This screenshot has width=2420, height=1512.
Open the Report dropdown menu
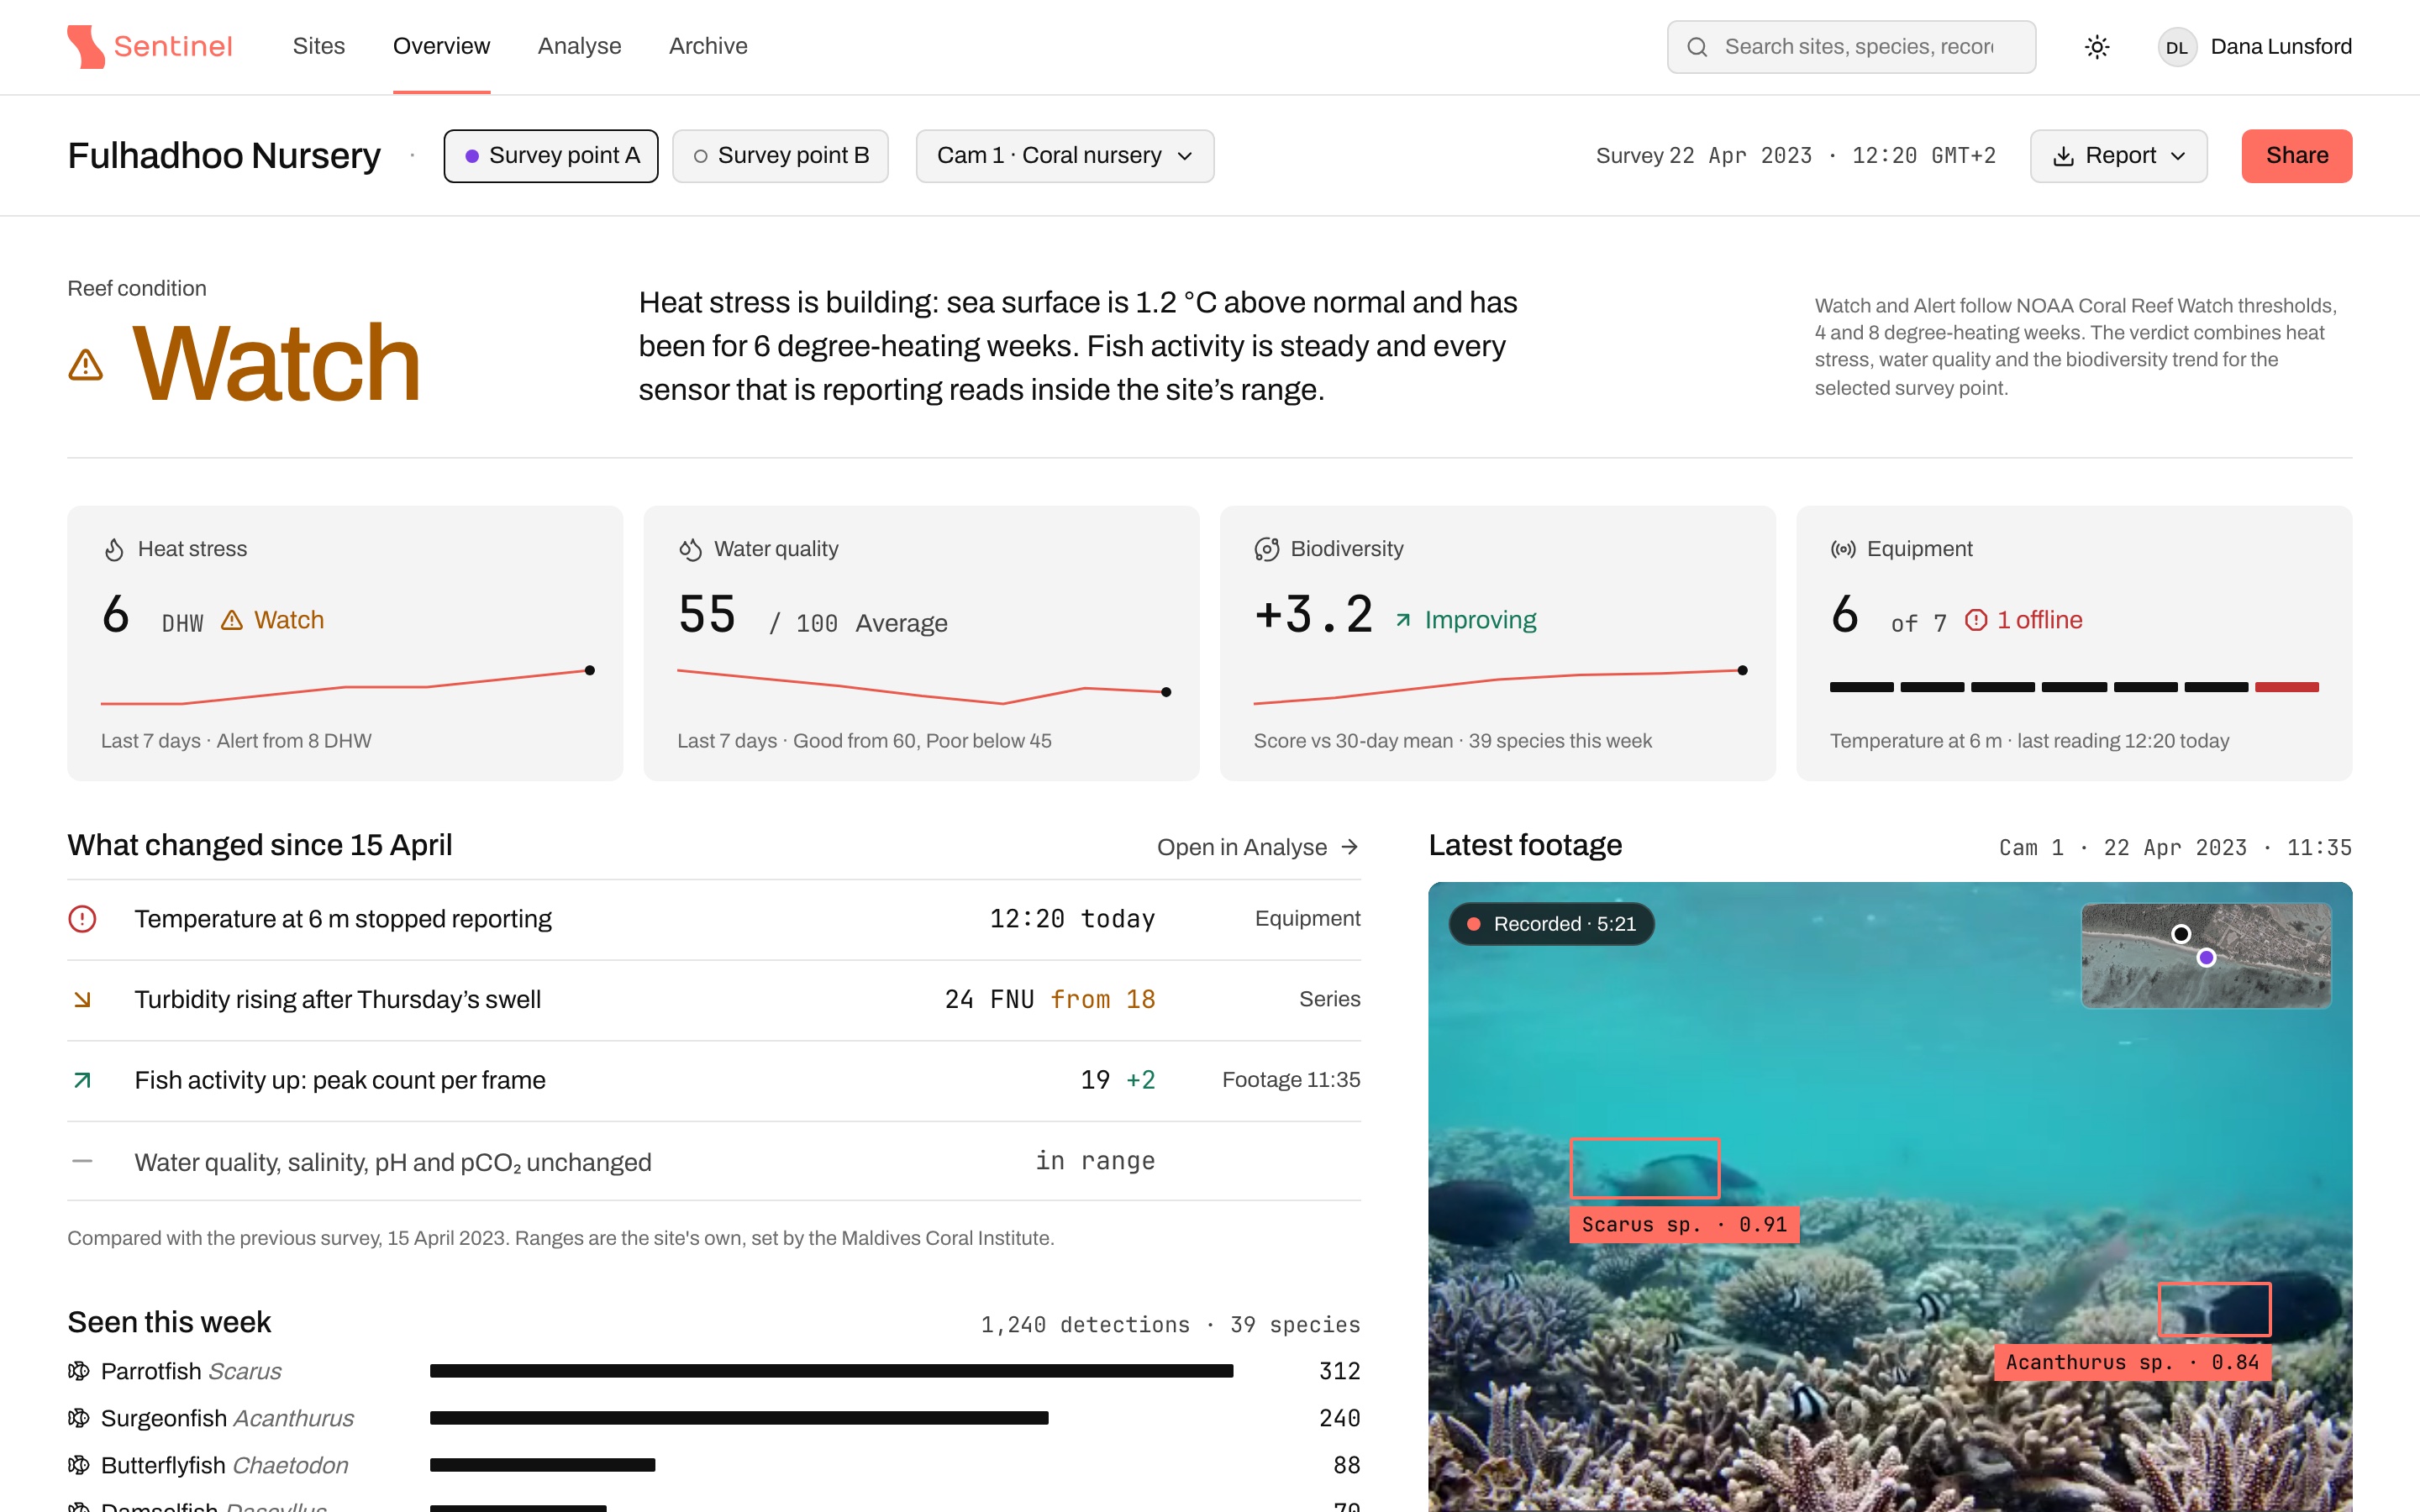2118,156
